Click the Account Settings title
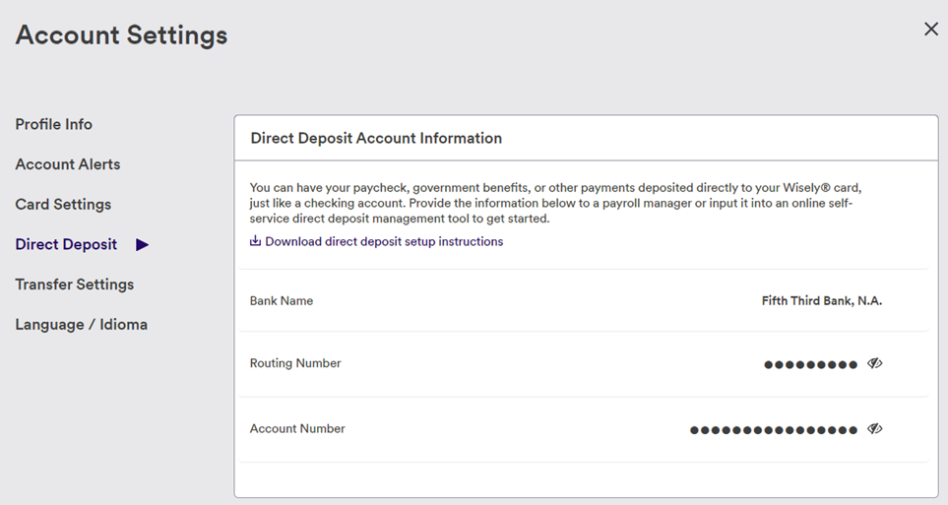Screen dimensions: 948x505 click(x=121, y=34)
